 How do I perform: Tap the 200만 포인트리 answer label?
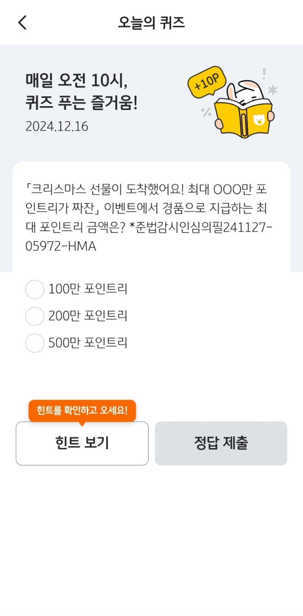88,316
